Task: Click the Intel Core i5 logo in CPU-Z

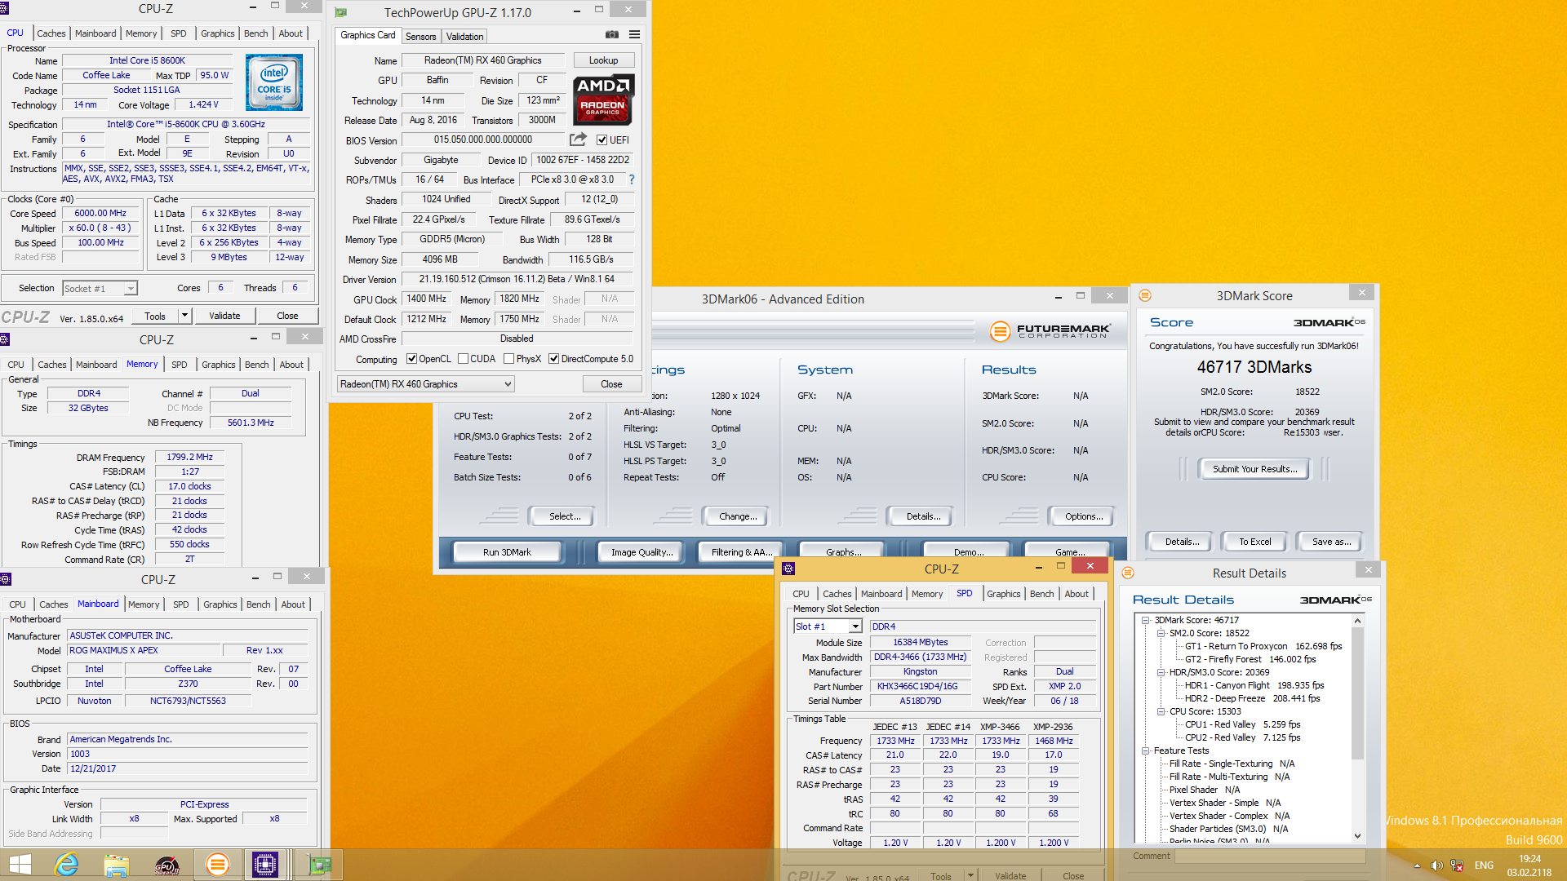Action: pyautogui.click(x=274, y=82)
